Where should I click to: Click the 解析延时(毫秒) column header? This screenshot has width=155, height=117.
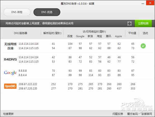pos(52,33)
